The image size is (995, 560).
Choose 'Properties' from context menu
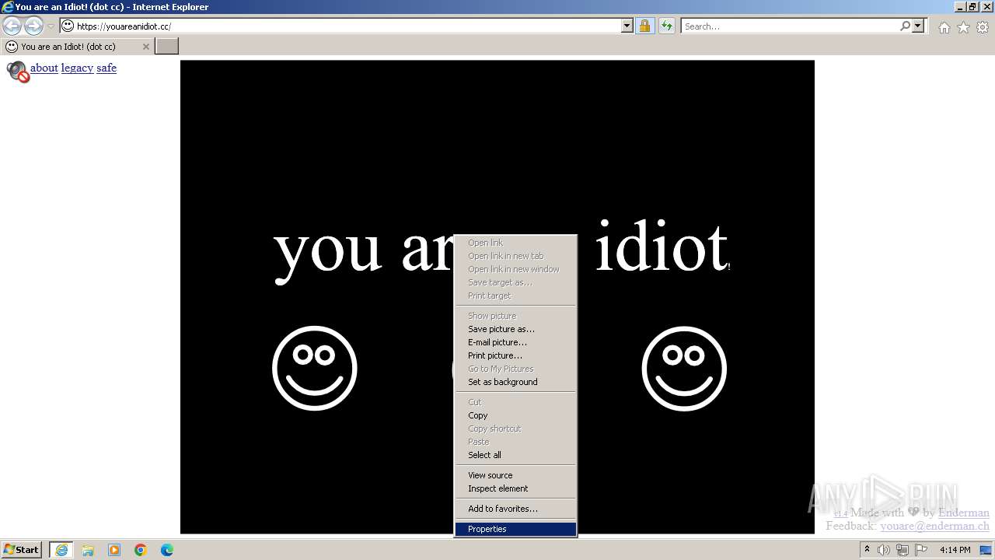(515, 529)
